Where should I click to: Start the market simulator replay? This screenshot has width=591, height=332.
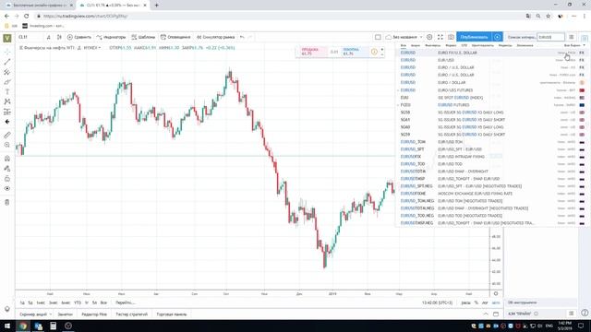(215, 37)
